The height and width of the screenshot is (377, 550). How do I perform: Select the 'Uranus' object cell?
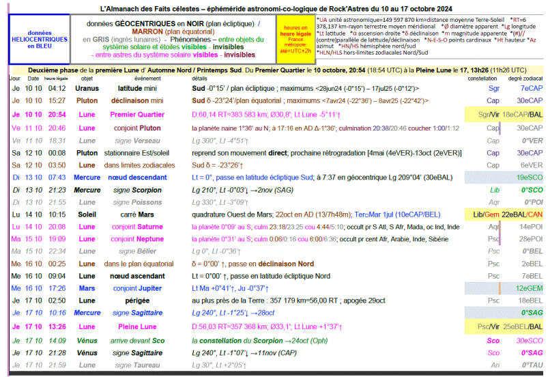click(87, 89)
